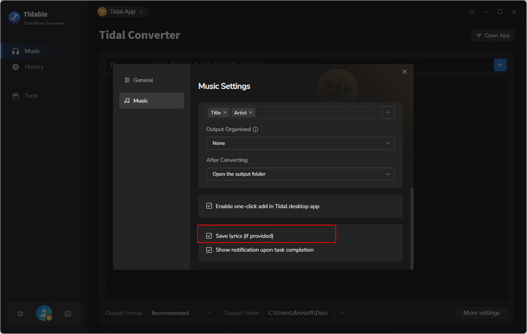Click the Title tag text

coord(216,113)
